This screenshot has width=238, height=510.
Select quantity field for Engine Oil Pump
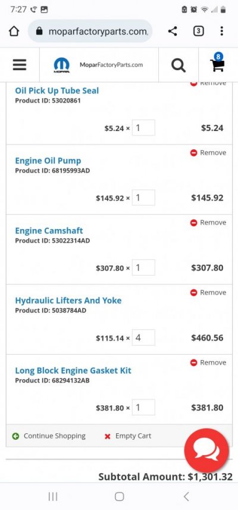tap(143, 198)
